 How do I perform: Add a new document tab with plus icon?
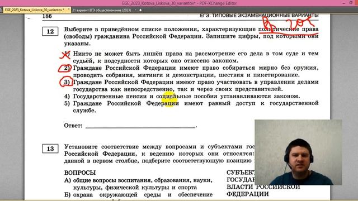[140, 10]
